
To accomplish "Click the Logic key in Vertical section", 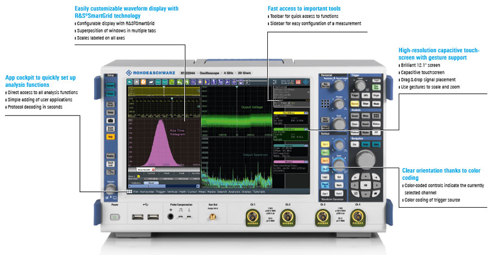I will click(x=325, y=177).
